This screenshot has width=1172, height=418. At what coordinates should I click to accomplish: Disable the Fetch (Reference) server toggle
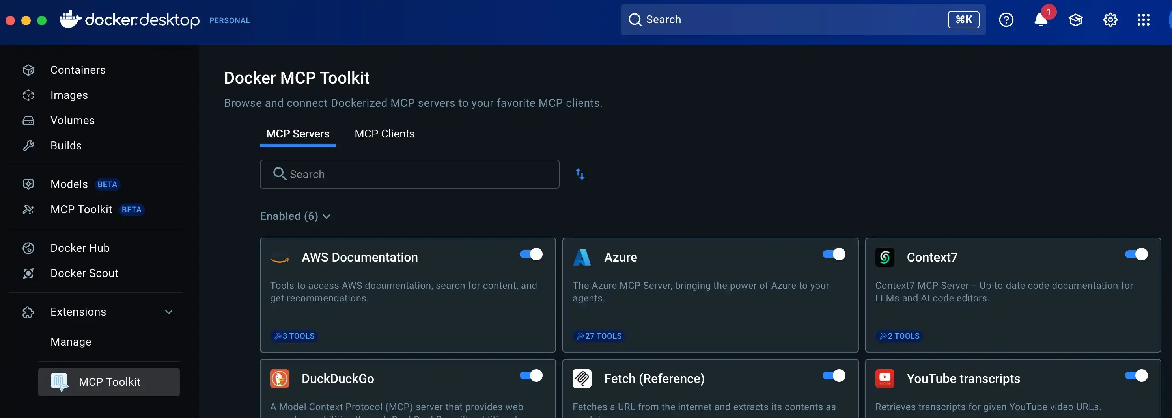click(x=834, y=376)
